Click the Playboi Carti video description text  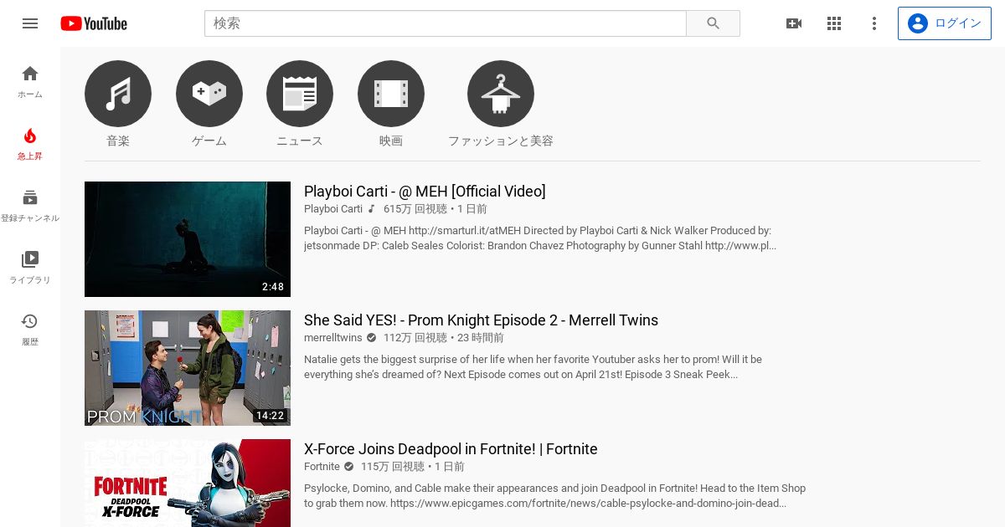point(540,238)
